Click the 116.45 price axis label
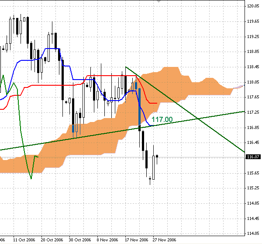This screenshot has height=244, width=262. point(253,143)
